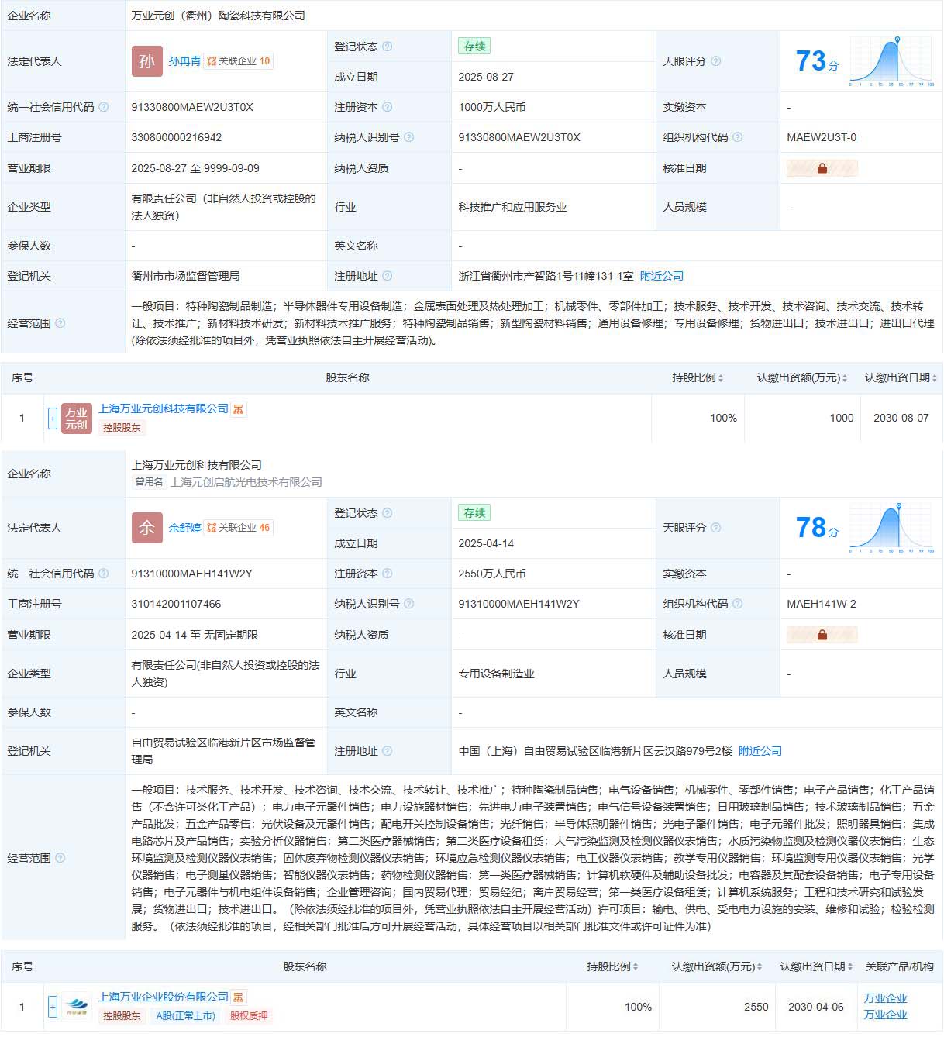Click help icon beside 经营范围 of 上海万业元创 scope
The height and width of the screenshot is (1044, 944).
(x=60, y=858)
